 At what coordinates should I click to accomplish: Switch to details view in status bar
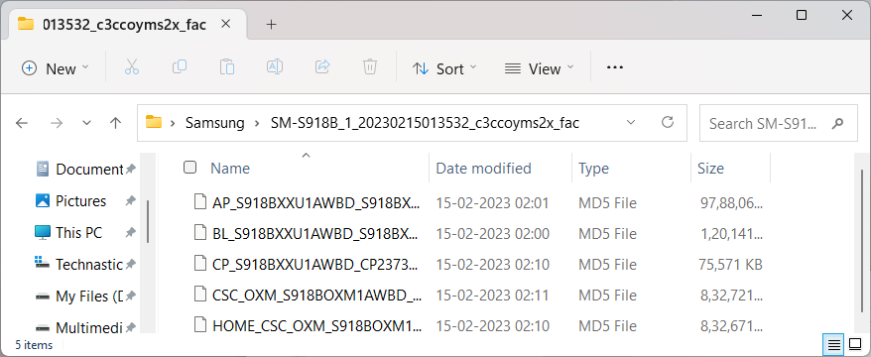tap(833, 345)
